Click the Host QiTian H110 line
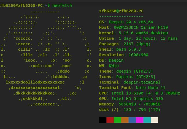 click(x=133, y=27)
